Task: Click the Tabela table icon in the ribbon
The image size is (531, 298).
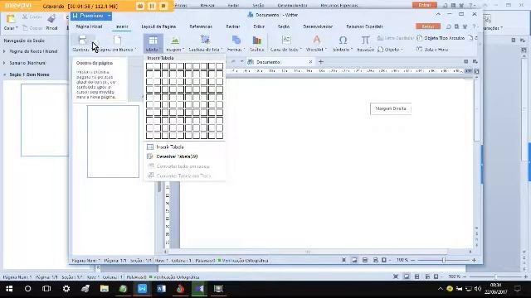Action: [153, 41]
